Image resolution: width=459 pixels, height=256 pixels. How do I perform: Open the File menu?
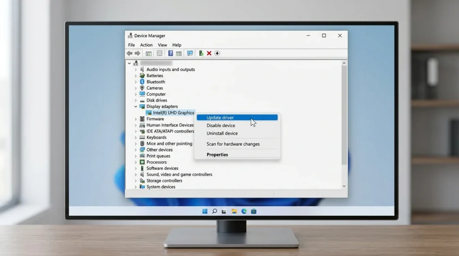131,45
